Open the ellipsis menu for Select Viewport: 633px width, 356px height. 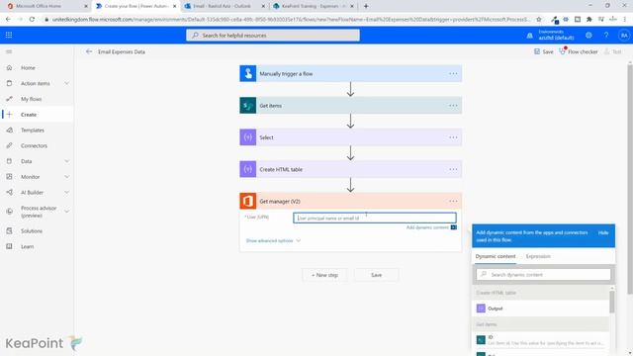click(x=453, y=137)
